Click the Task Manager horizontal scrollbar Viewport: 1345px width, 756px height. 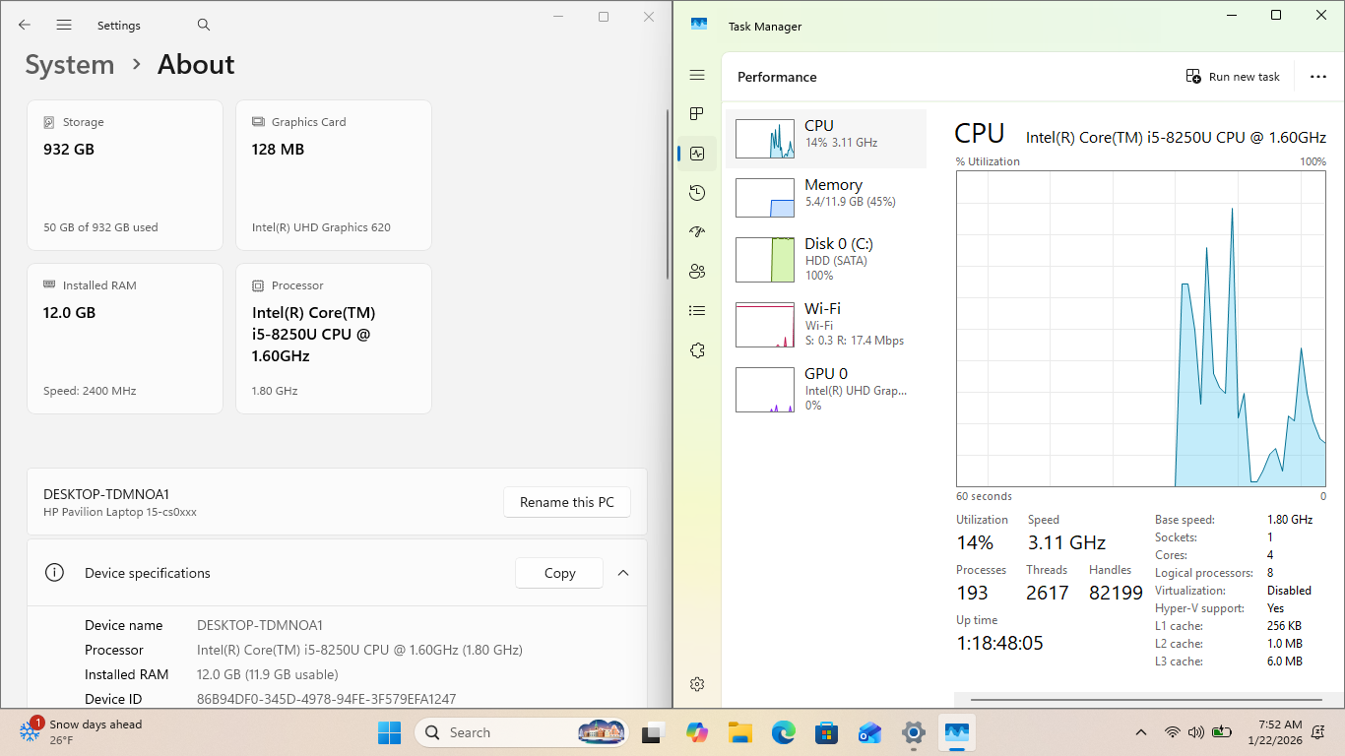click(x=1147, y=700)
